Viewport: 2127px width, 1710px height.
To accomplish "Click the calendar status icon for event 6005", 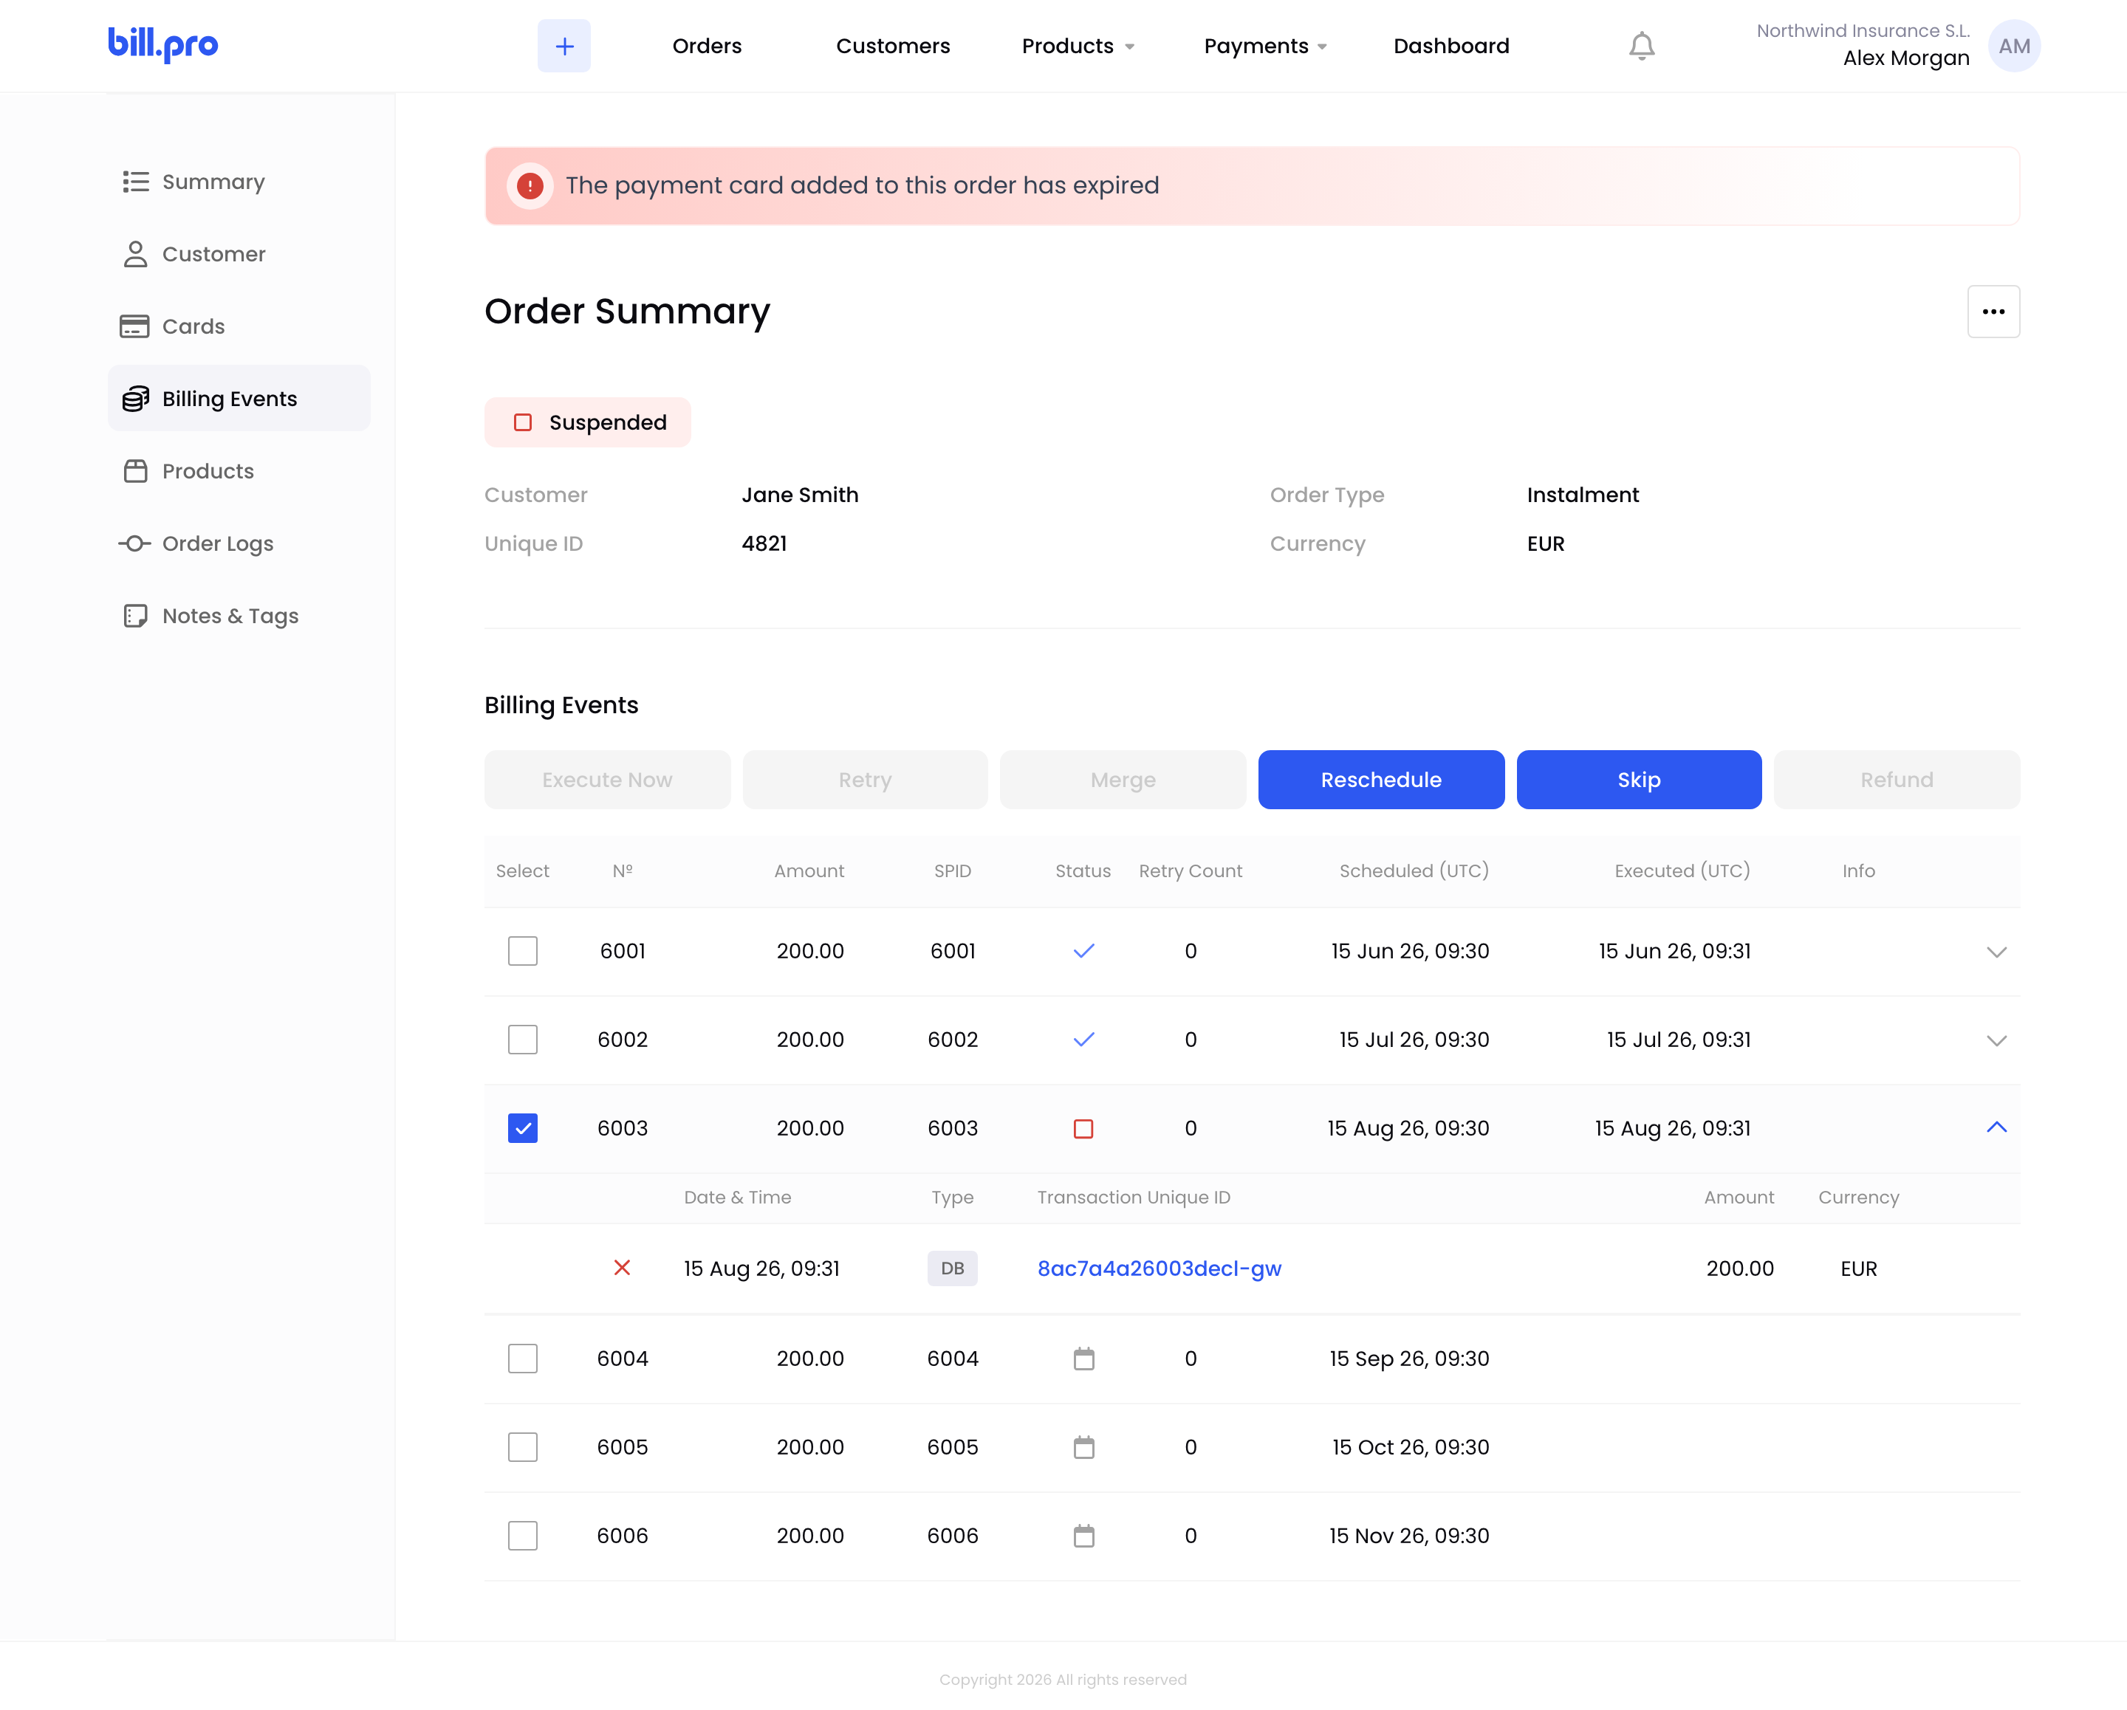I will tap(1083, 1446).
